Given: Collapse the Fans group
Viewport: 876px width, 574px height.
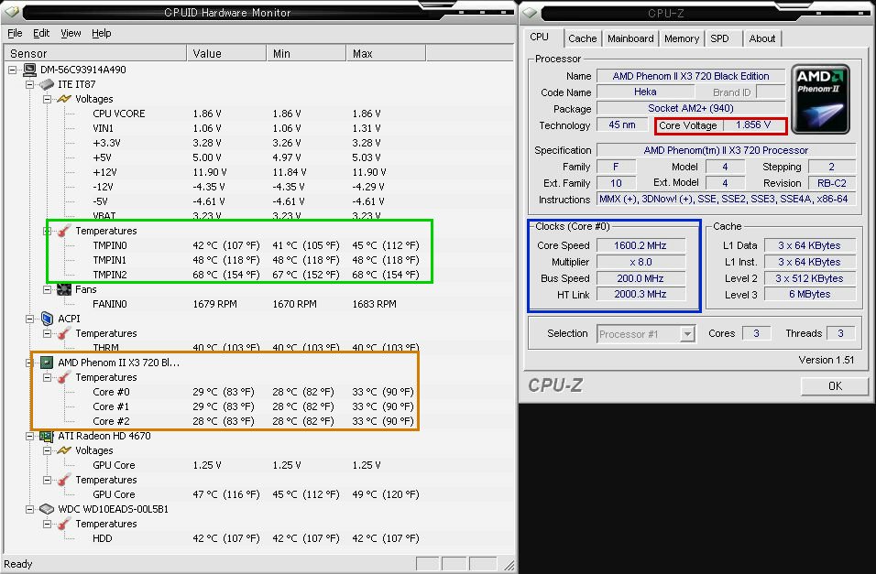Looking at the screenshot, I should (x=47, y=289).
